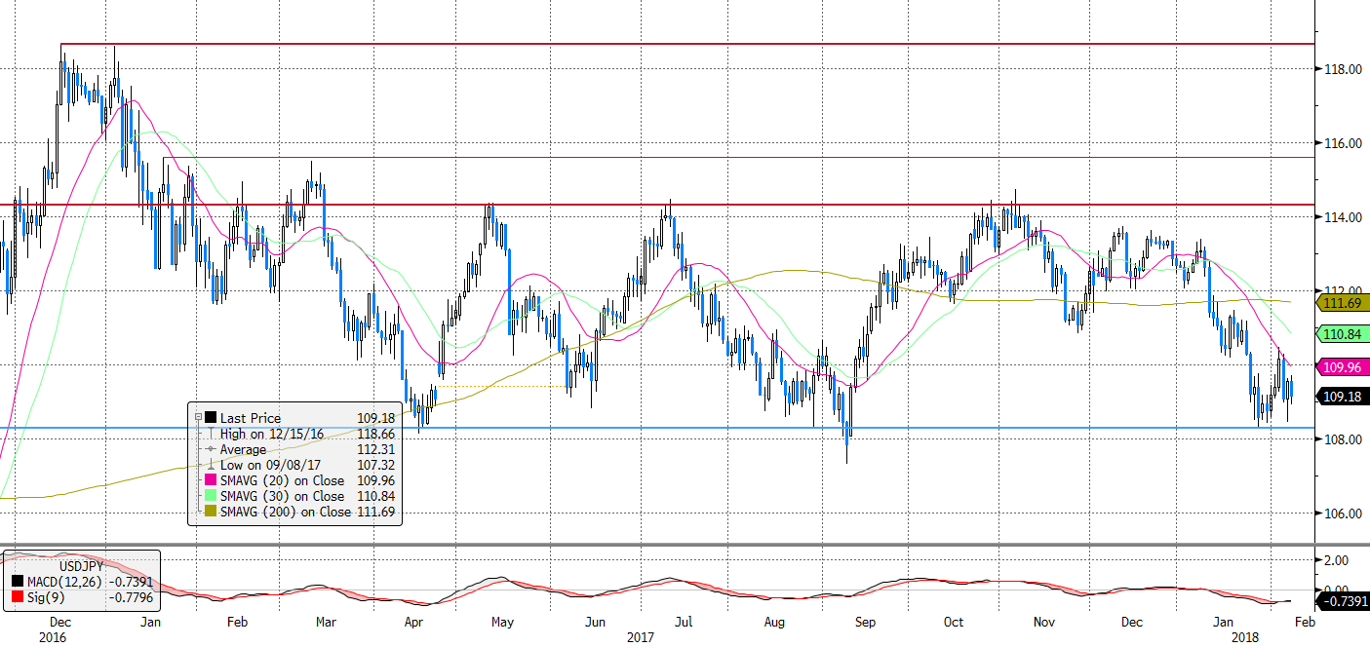Viewport: 1370px width, 647px height.
Task: Click the blue horizontal support line
Action: click(x=683, y=427)
